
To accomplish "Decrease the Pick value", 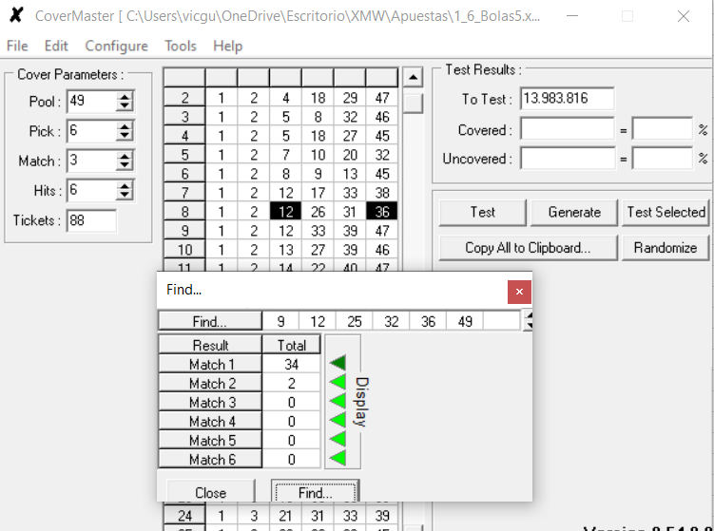I will coord(125,136).
